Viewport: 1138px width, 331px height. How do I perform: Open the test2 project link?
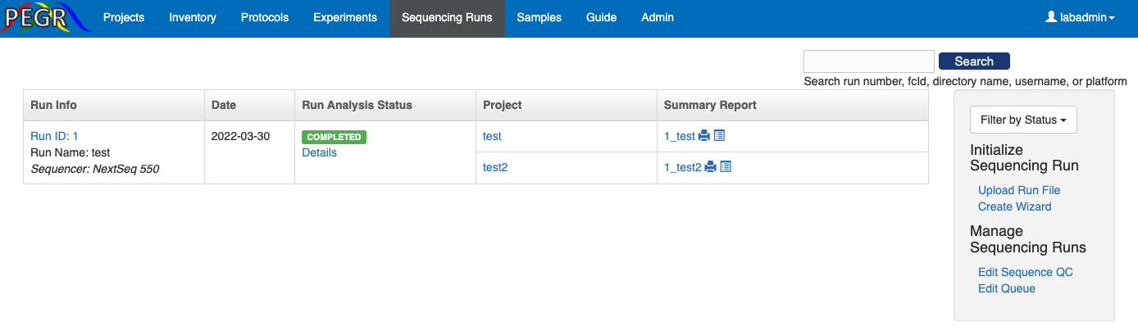tap(495, 167)
